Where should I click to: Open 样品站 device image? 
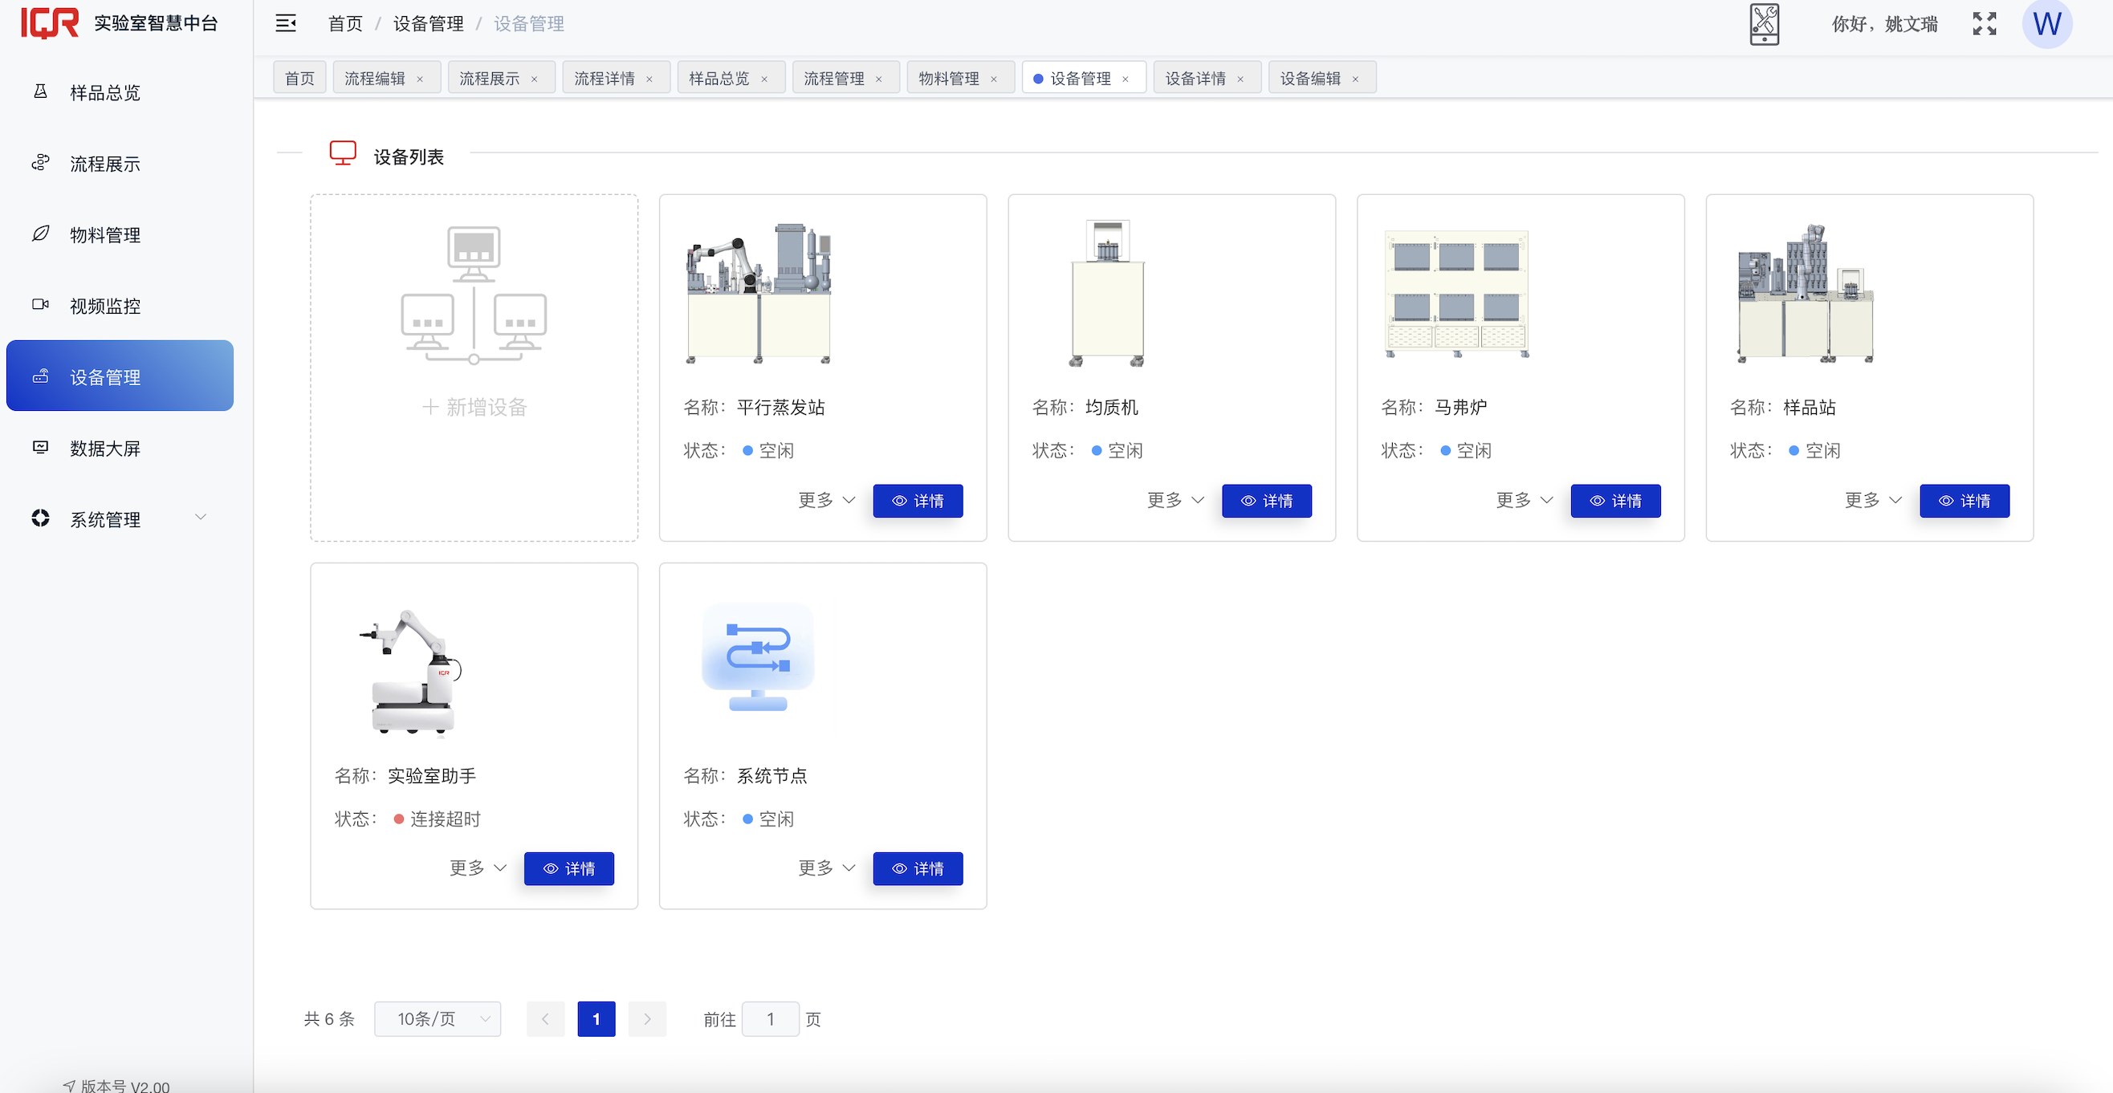[1806, 294]
